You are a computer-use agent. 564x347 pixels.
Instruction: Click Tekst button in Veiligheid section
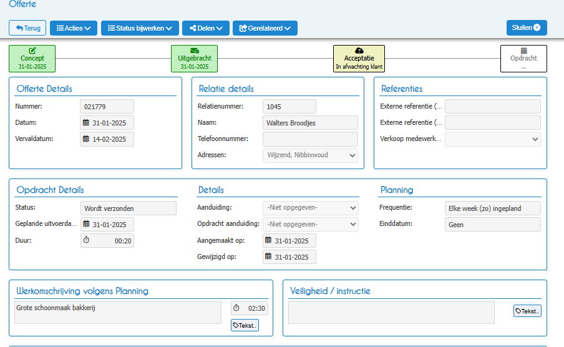[527, 311]
